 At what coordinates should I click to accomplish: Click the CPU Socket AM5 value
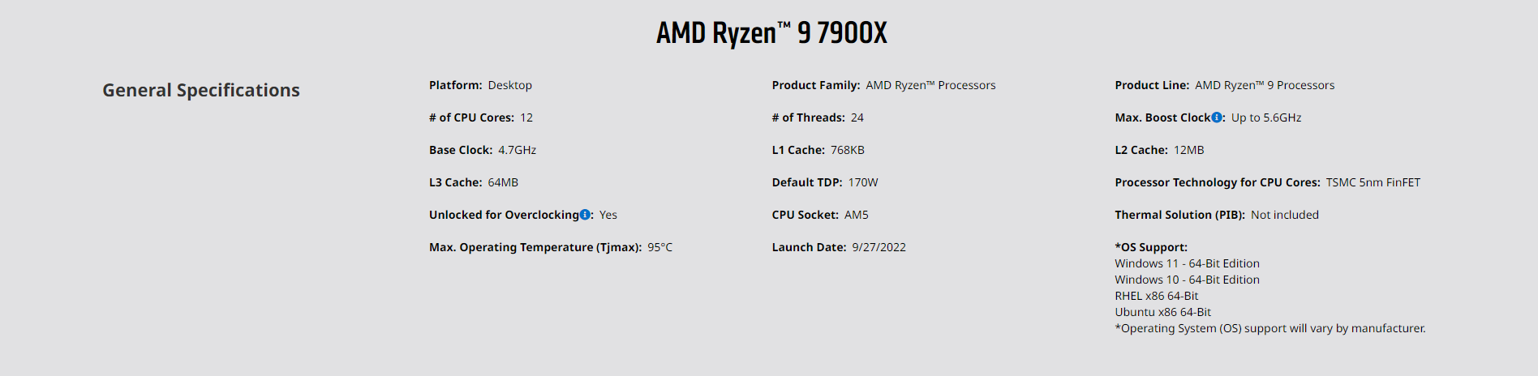point(857,215)
